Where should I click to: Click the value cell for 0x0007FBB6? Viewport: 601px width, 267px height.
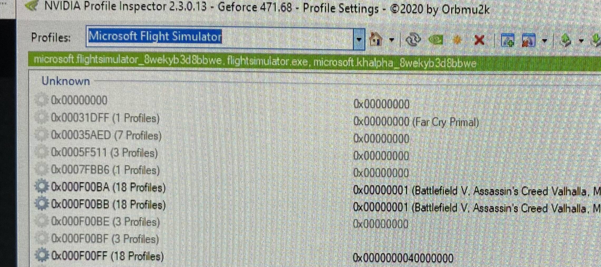(381, 173)
